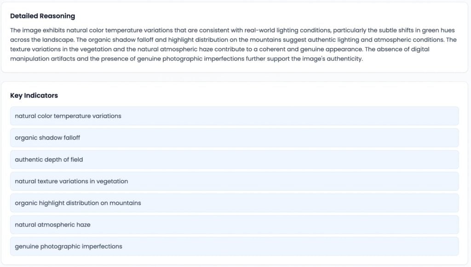Image resolution: width=471 pixels, height=267 pixels.
Task: Select 'organic highlight distribution on mountains' indicator
Action: pyautogui.click(x=234, y=203)
